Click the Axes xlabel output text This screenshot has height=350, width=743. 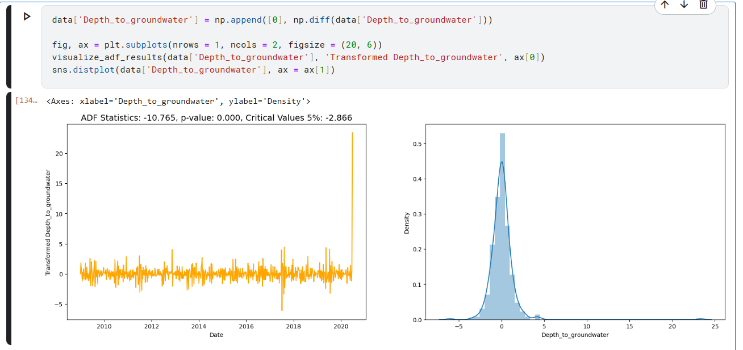coord(178,102)
